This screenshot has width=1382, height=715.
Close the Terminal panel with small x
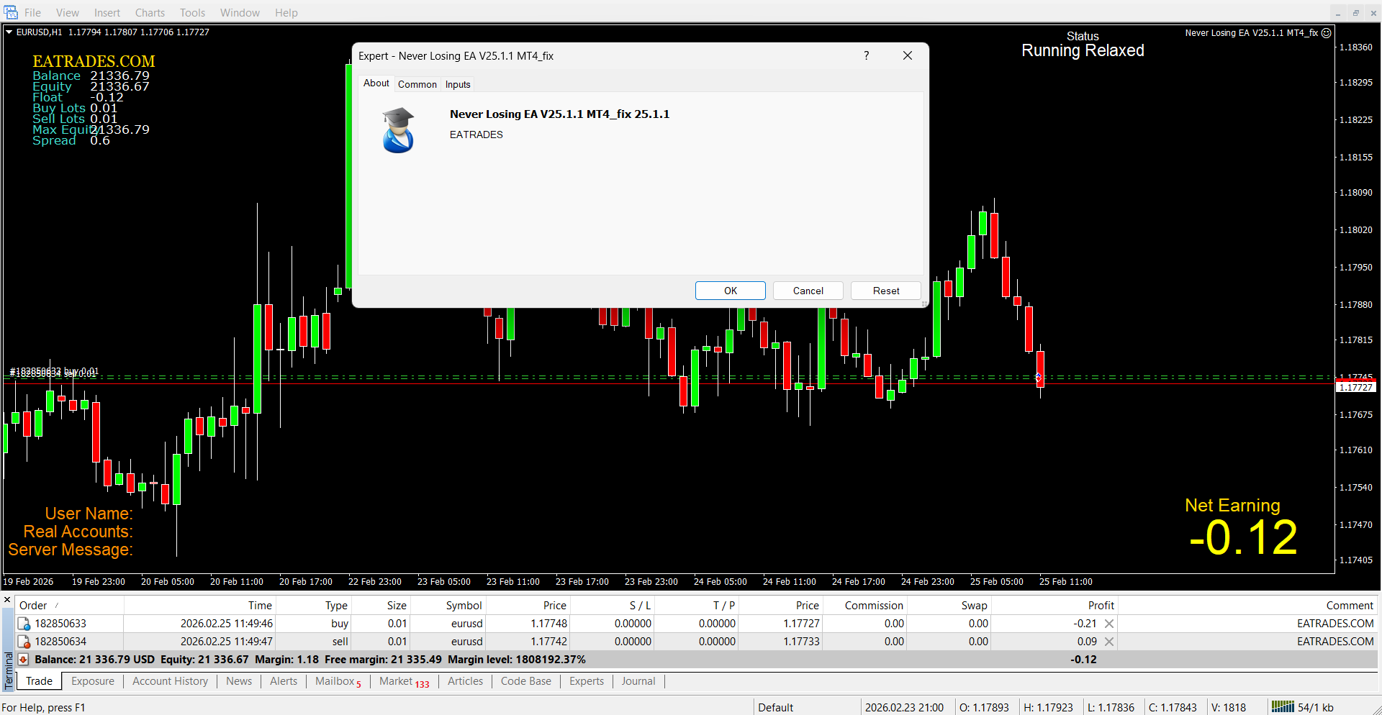pos(7,600)
